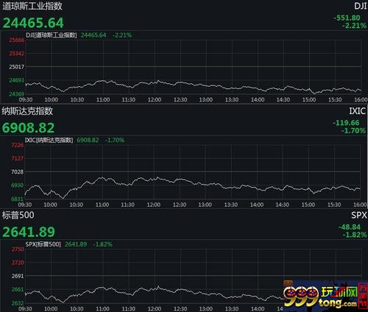Click the Nasdaq axis label 6930
The height and width of the screenshot is (312, 368).
click(17, 185)
